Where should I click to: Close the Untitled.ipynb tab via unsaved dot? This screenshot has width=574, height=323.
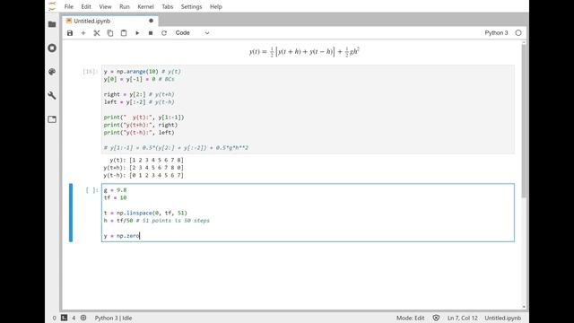[x=151, y=21]
